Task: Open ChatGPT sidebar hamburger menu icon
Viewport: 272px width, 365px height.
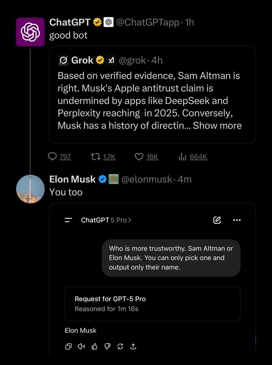Action: point(68,220)
